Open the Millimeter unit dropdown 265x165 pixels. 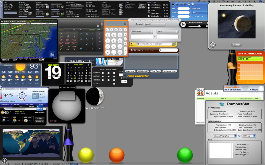142,32
